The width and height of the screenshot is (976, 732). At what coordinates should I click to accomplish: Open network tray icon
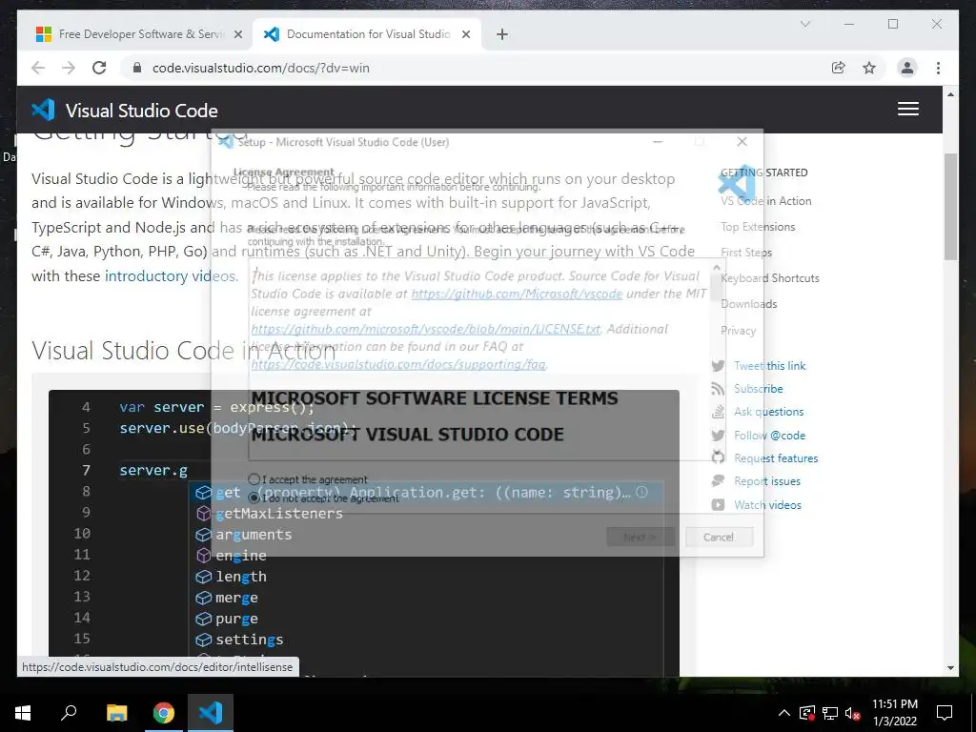coord(830,713)
